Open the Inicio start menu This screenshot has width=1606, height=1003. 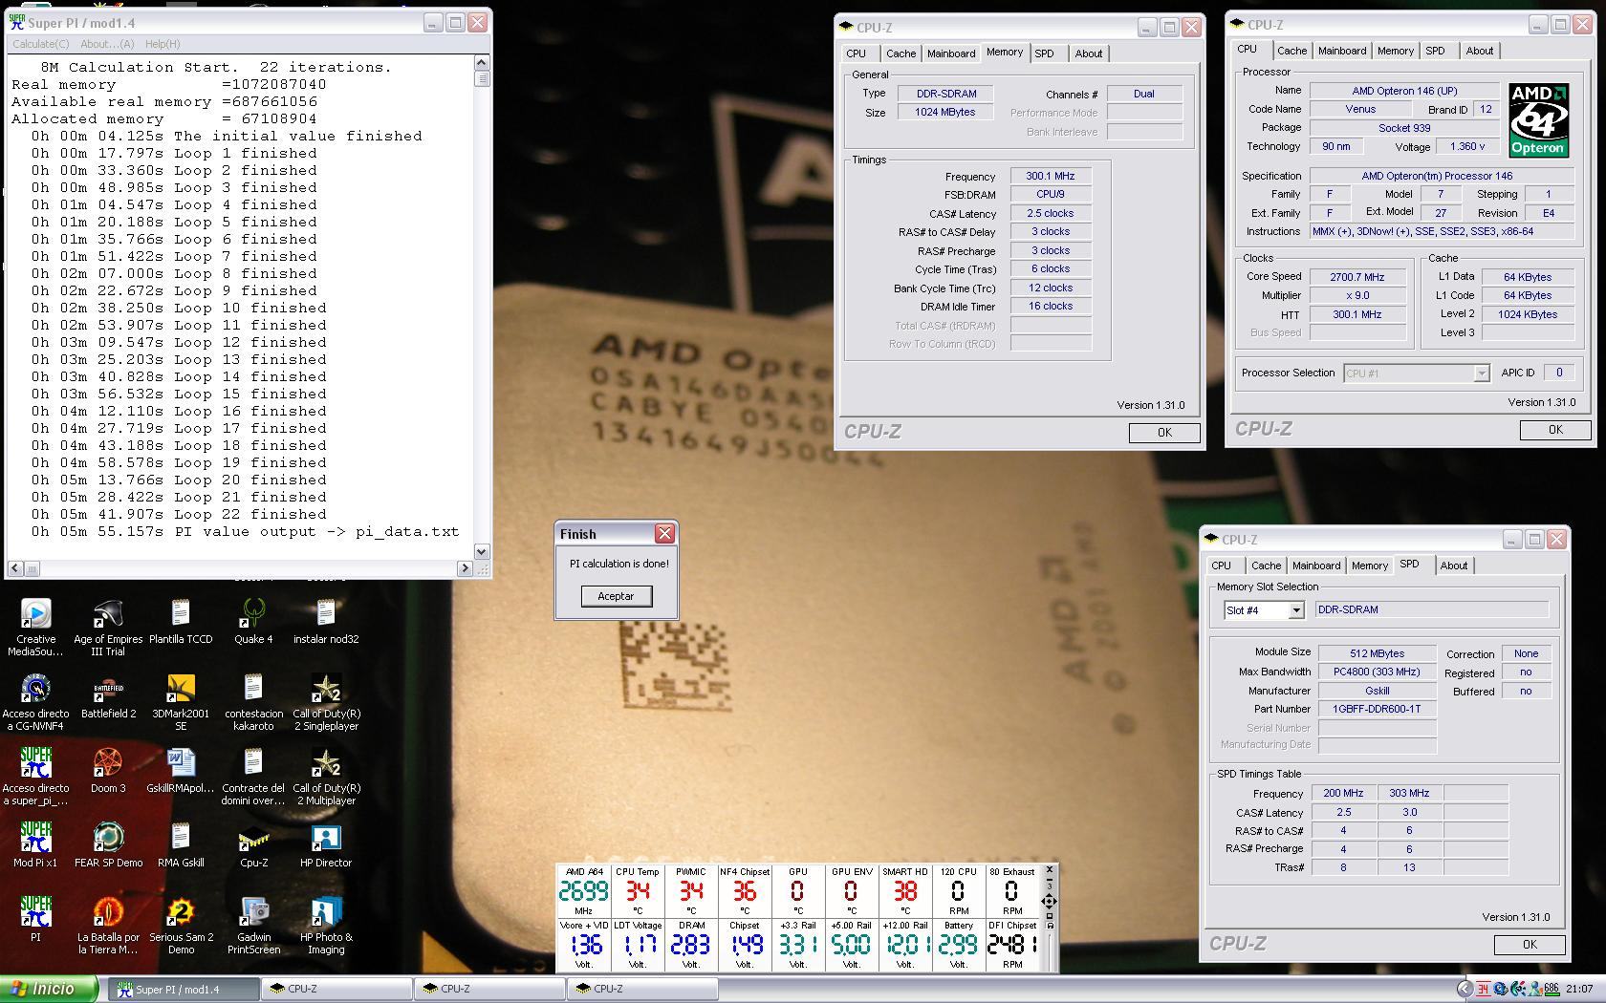coord(49,990)
